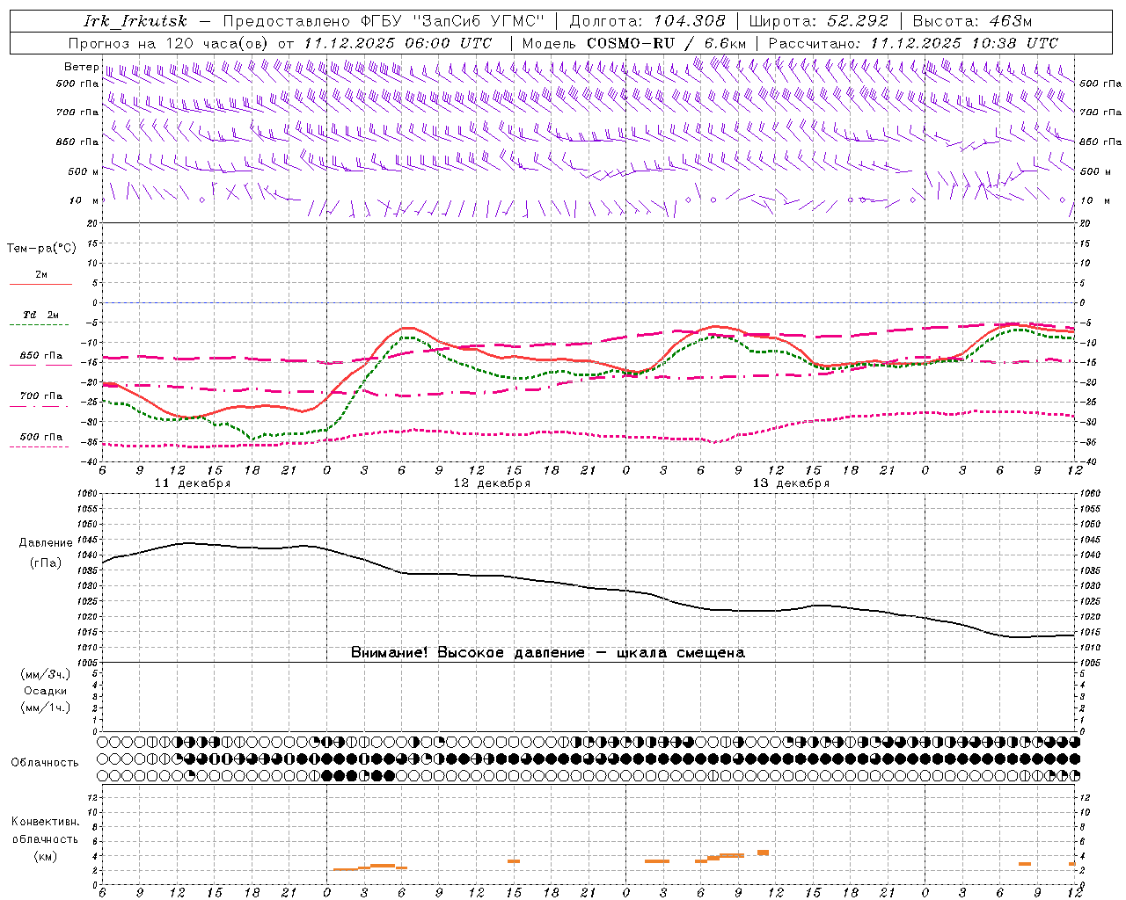
Task: Click the 'Конвективн.' convective cloud label
Action: [45, 822]
